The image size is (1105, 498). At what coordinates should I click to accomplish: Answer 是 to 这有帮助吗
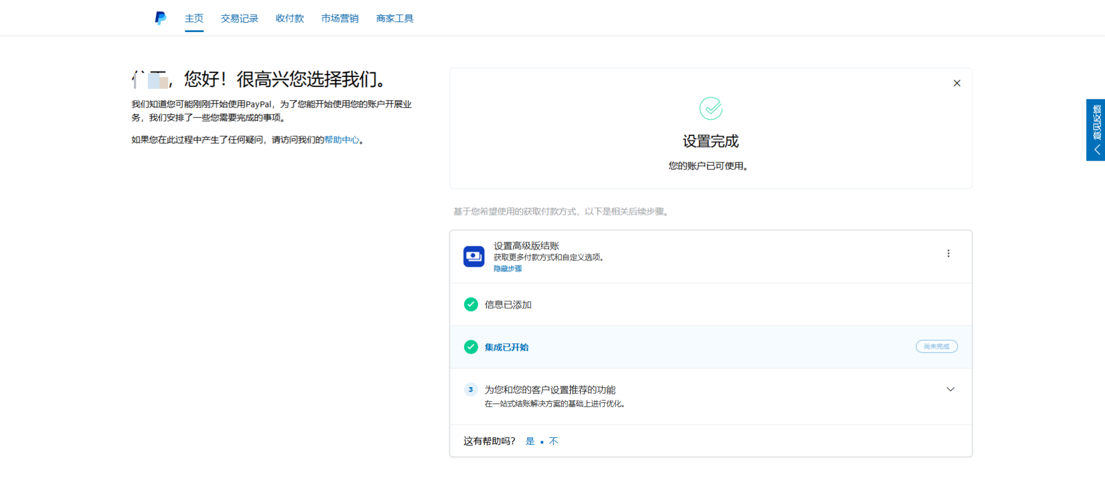[530, 441]
